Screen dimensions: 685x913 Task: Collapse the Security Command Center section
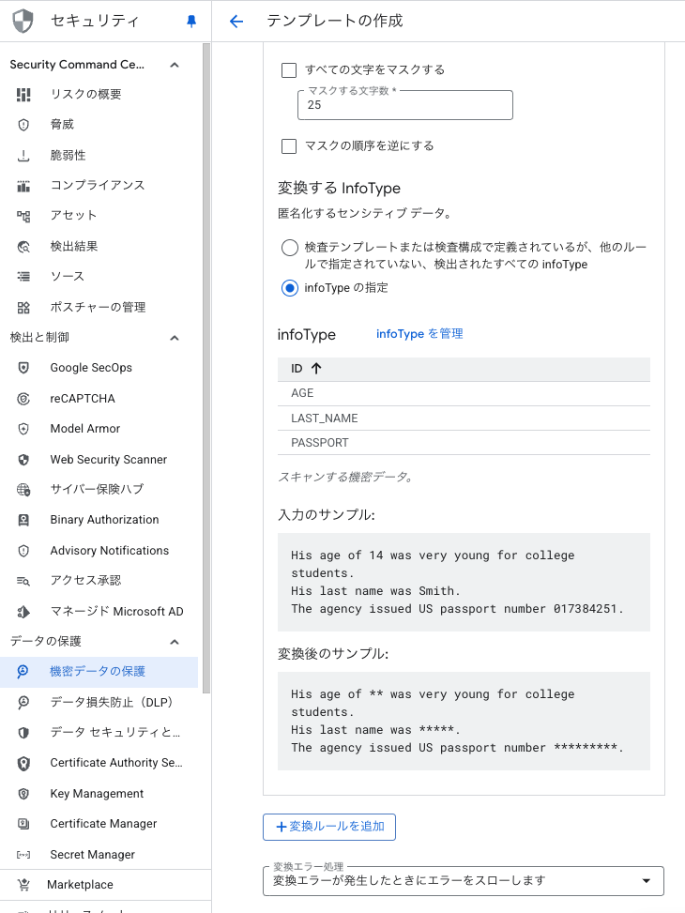pyautogui.click(x=175, y=65)
